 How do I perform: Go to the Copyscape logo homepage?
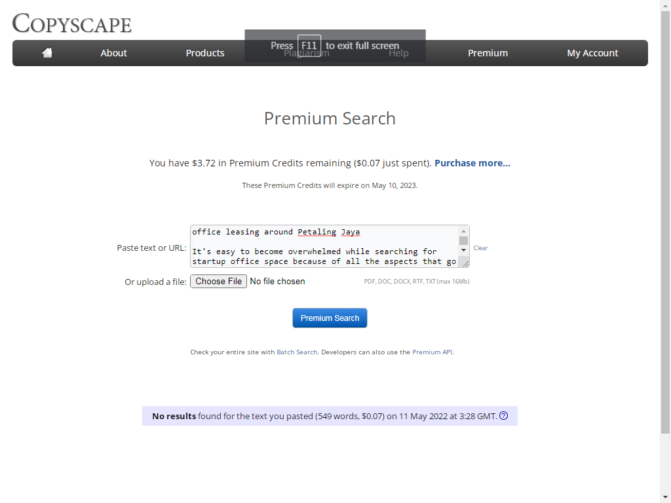click(71, 23)
